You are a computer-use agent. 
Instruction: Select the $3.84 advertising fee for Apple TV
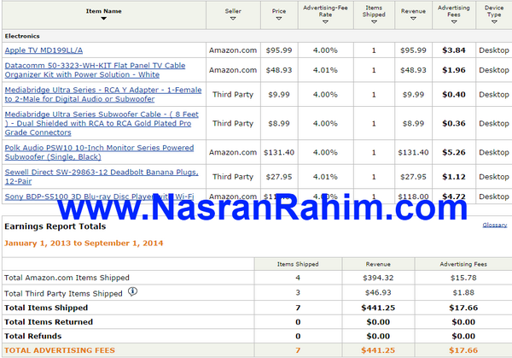454,50
